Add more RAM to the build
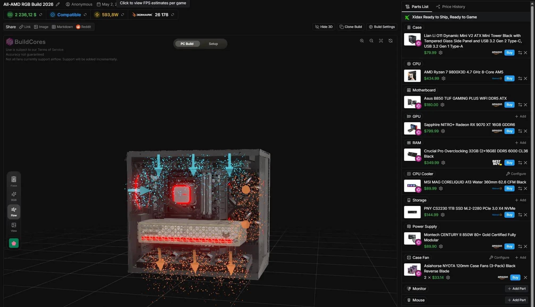This screenshot has width=535, height=307. click(x=520, y=143)
